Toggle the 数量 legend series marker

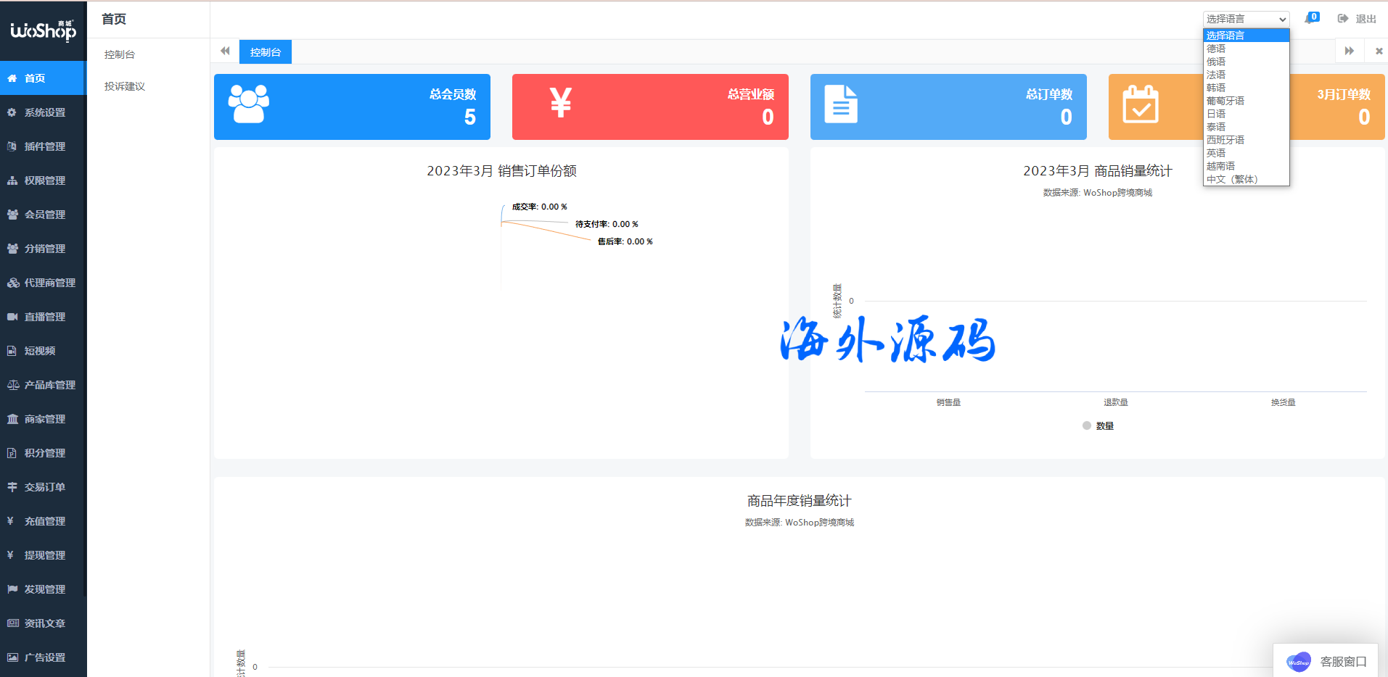click(1087, 426)
